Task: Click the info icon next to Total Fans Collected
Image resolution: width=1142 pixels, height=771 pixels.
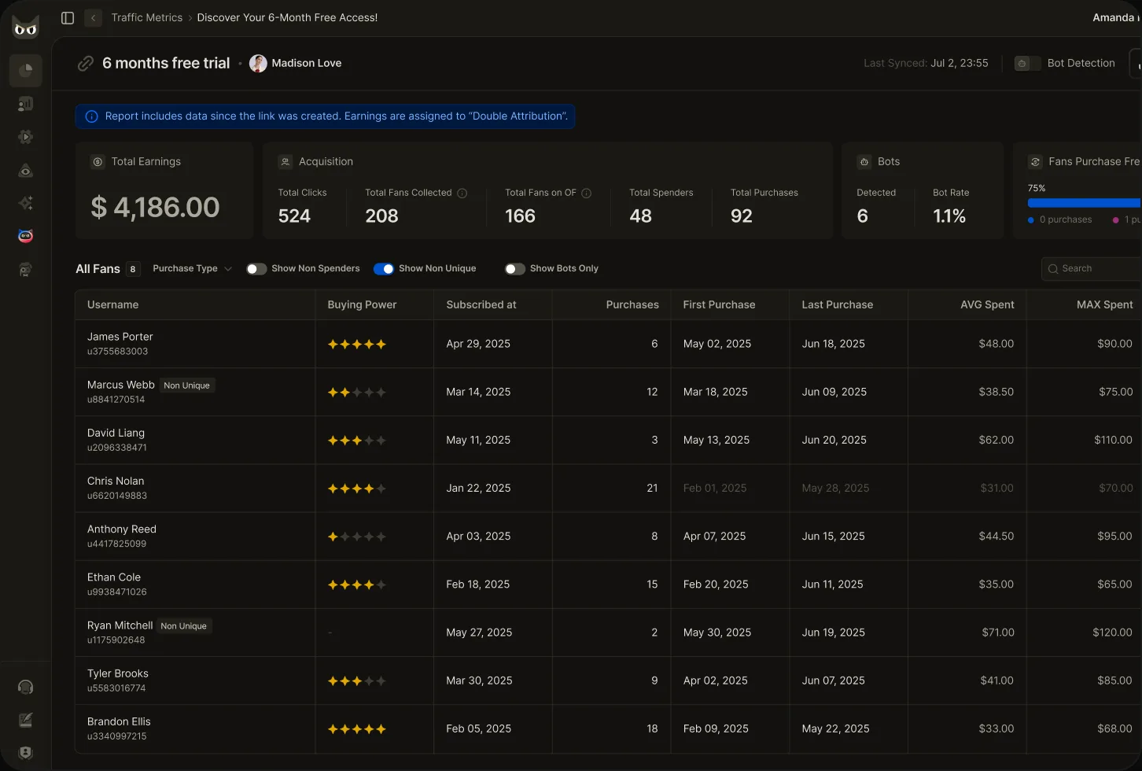Action: tap(462, 193)
